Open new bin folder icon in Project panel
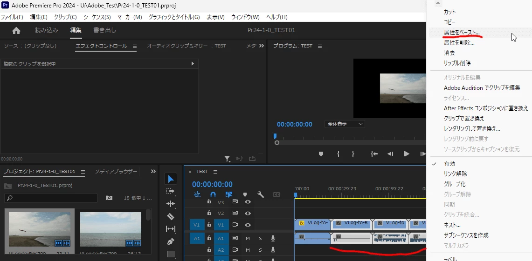Viewport: 532px width, 261px height. pos(109,198)
